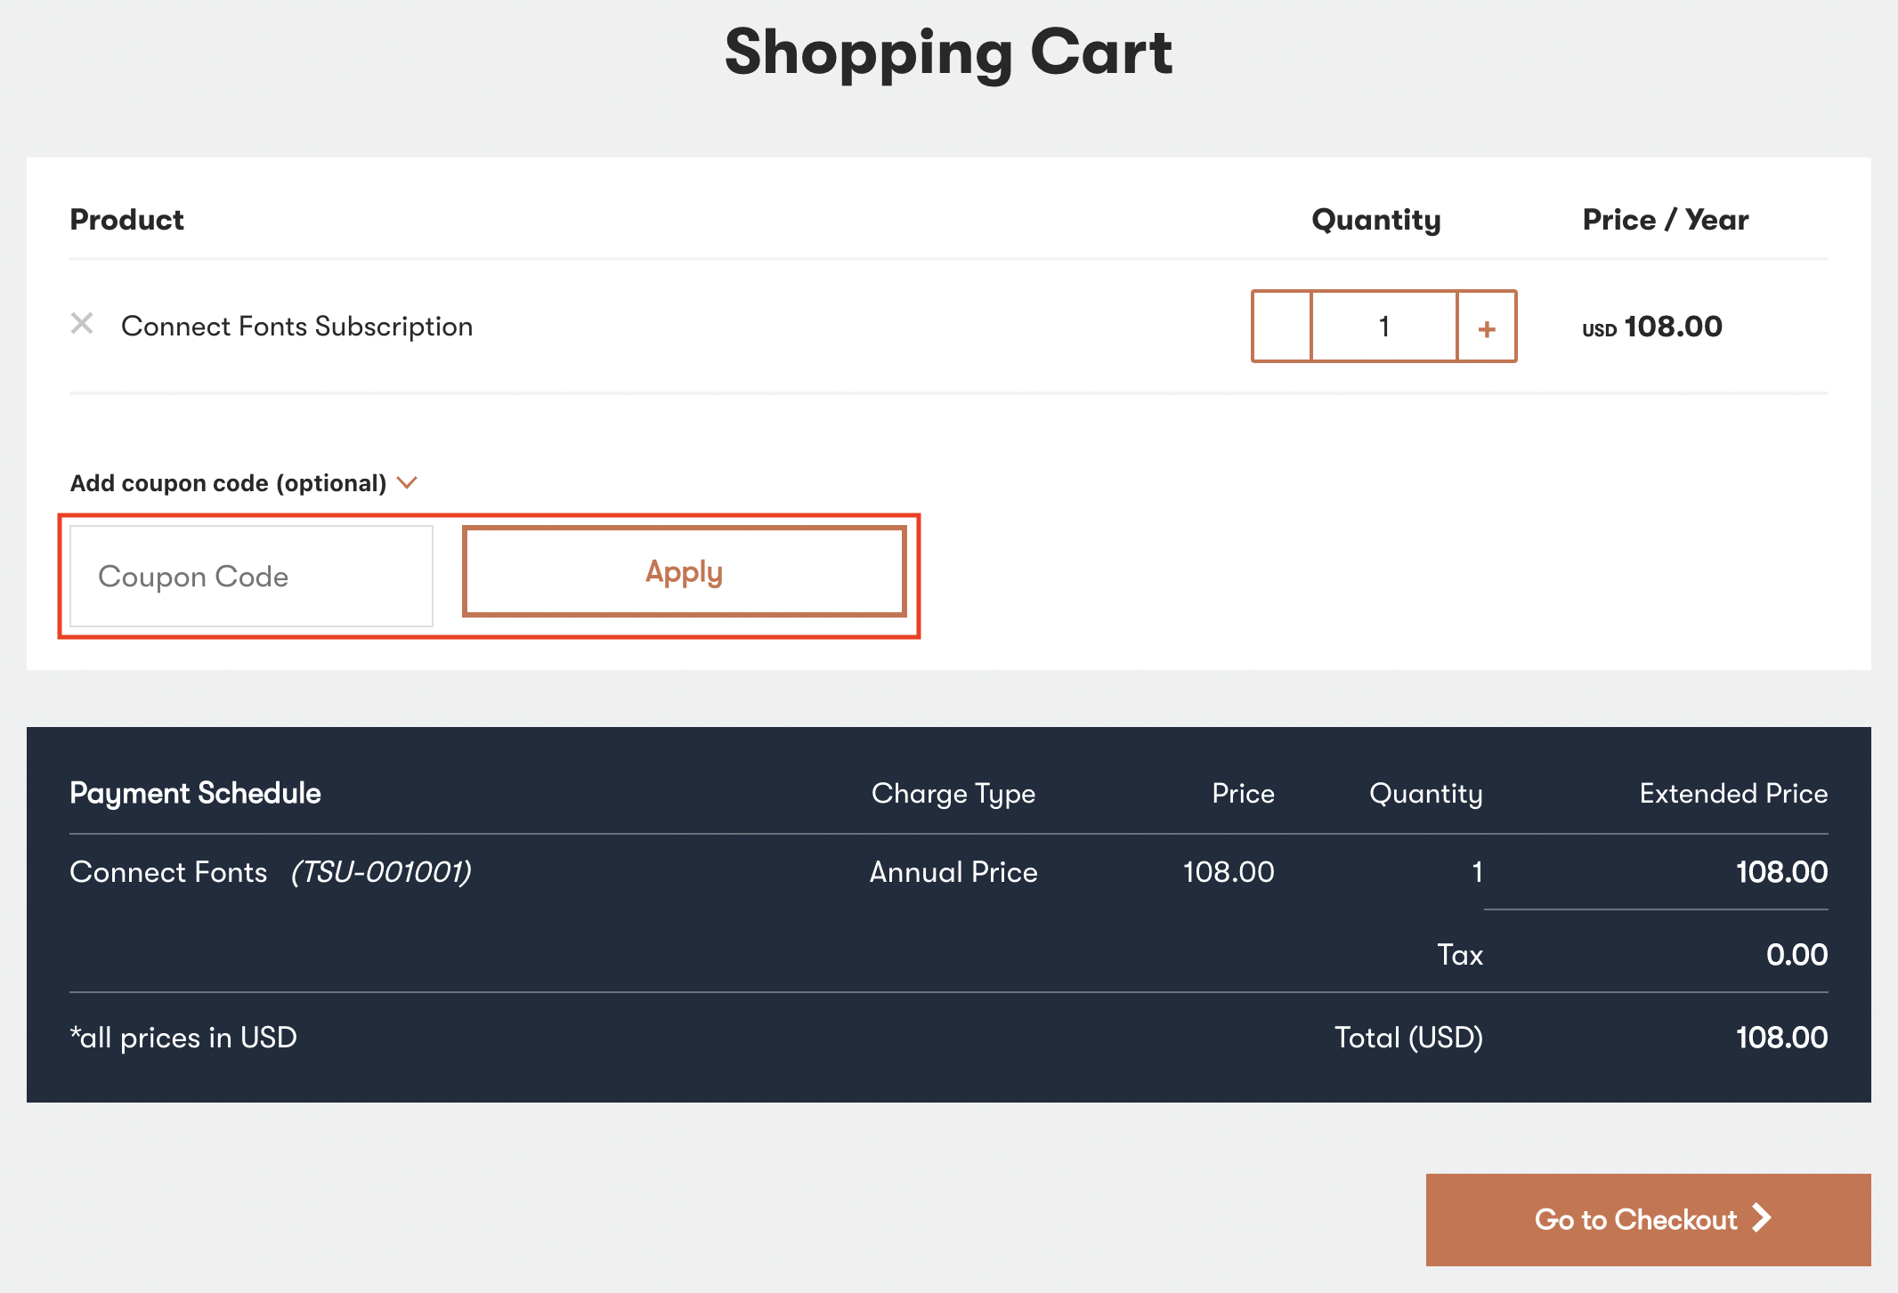Click the Total (USD) amount of 108.00

(x=1780, y=1037)
